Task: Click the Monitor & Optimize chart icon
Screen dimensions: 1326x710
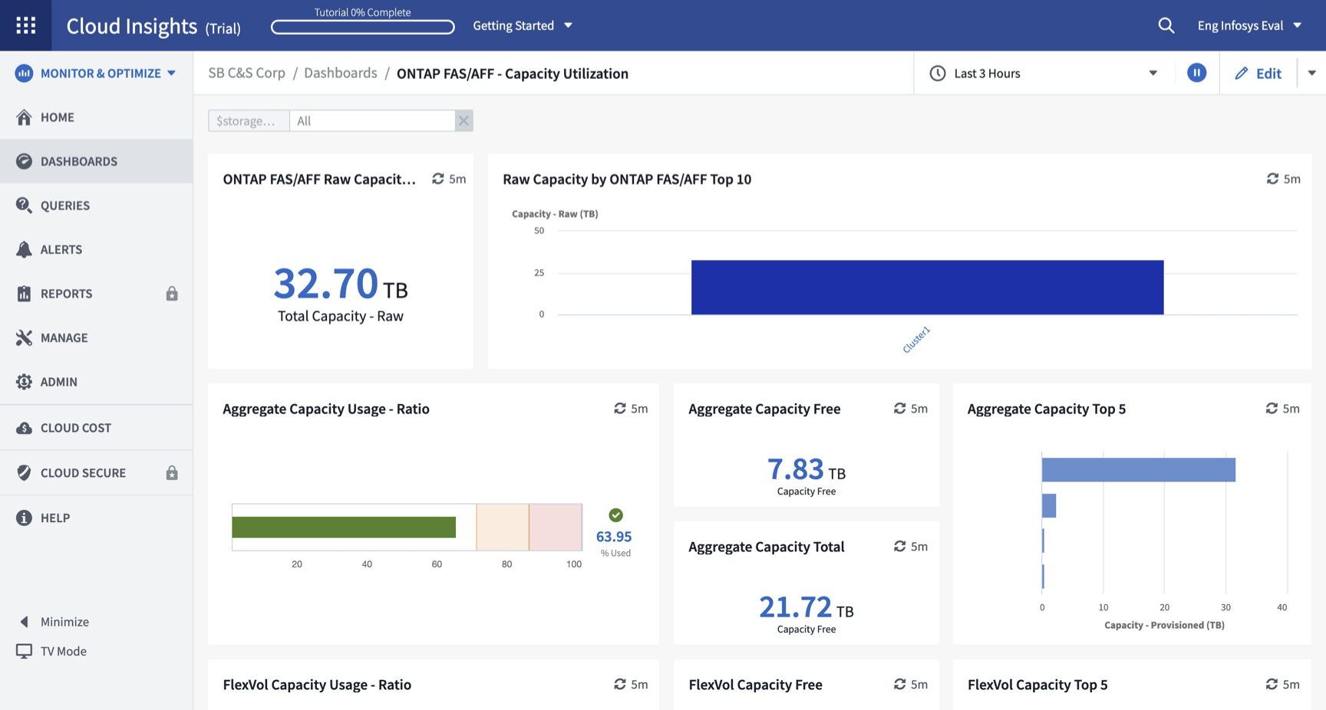Action: click(24, 73)
